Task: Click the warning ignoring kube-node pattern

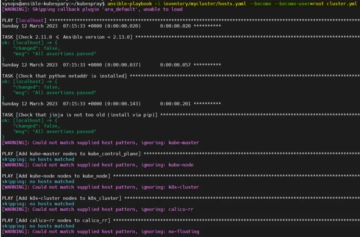Action: [98, 165]
